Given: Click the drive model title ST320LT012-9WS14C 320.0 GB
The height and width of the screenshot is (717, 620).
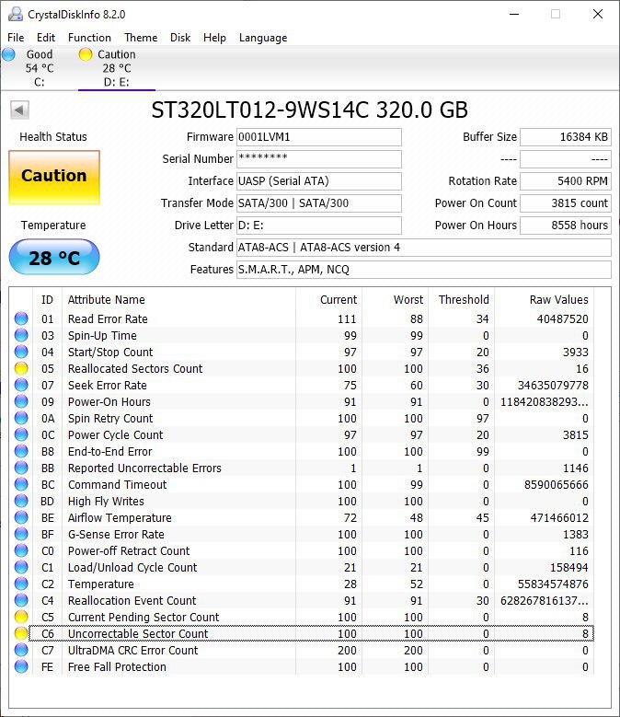Looking at the screenshot, I should tap(310, 110).
